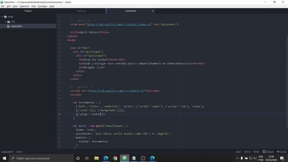Click the Atom icon on the taskbar

coord(125,158)
